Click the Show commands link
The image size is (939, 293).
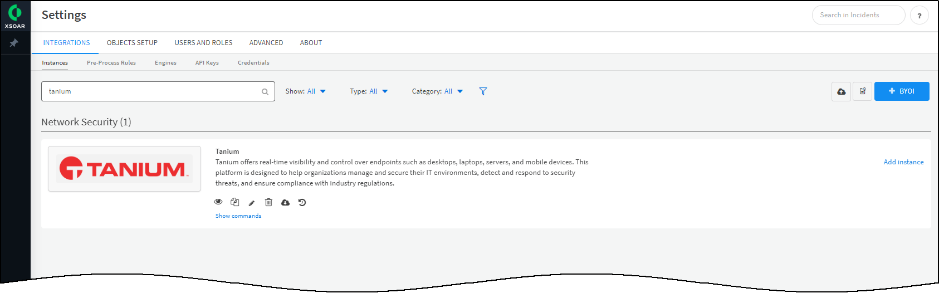pyautogui.click(x=238, y=216)
